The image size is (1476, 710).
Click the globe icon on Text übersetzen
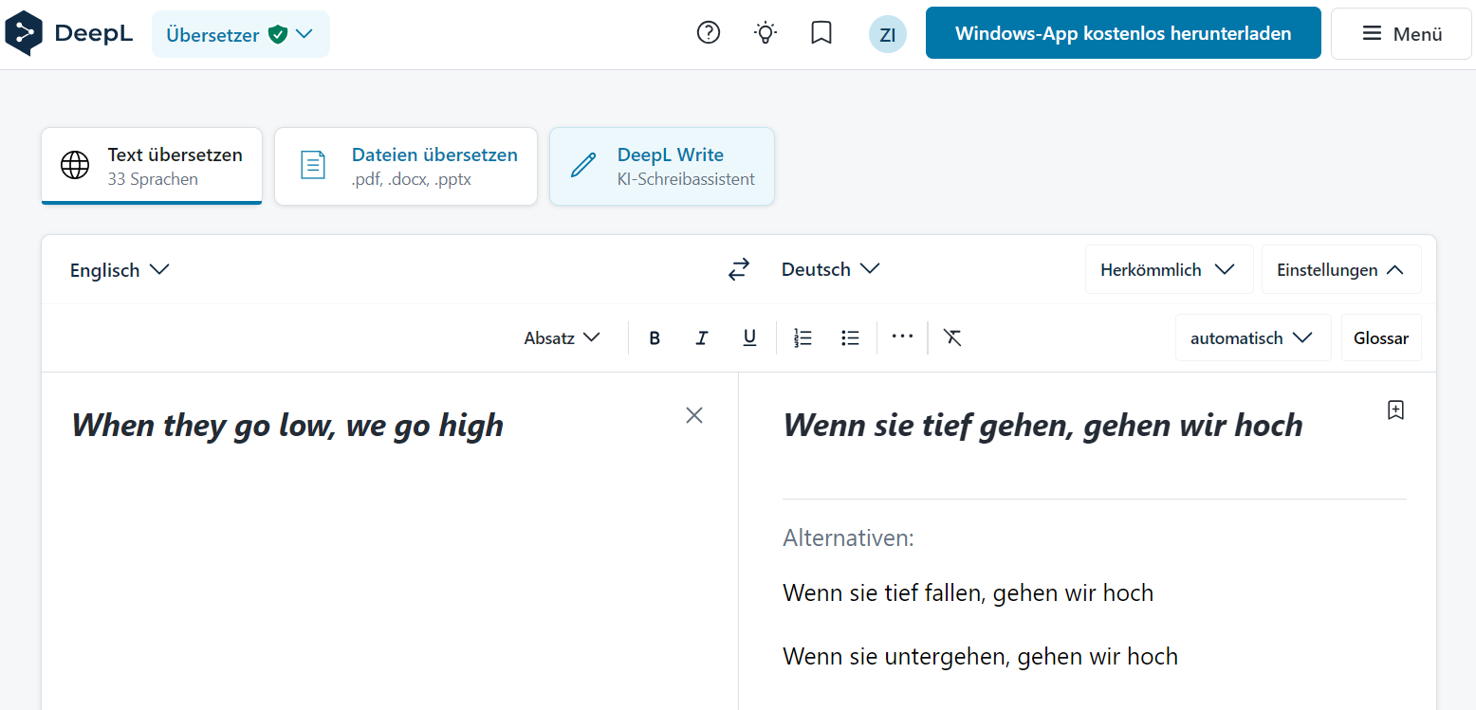tap(75, 165)
